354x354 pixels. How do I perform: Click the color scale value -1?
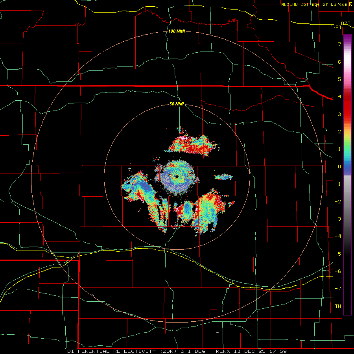pos(338,184)
